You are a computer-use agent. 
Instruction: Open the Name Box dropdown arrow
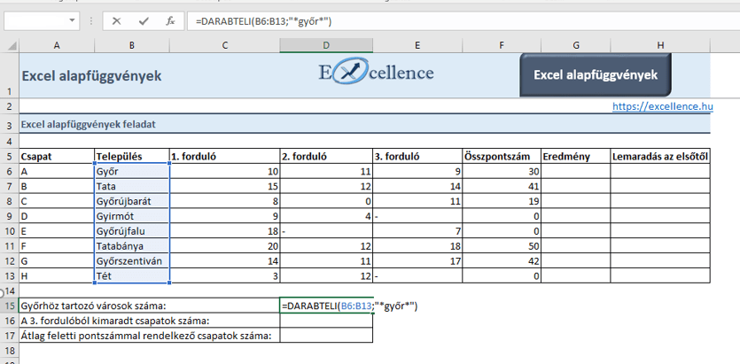tap(72, 20)
